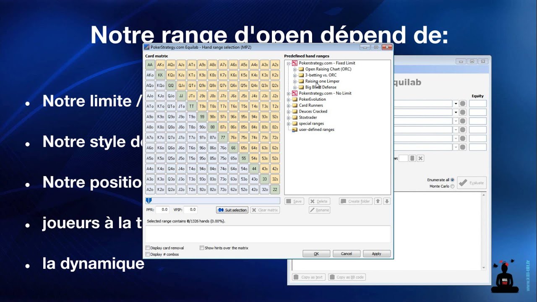Click the Suit selection button
Viewport: 537px width, 302px height.
click(232, 210)
